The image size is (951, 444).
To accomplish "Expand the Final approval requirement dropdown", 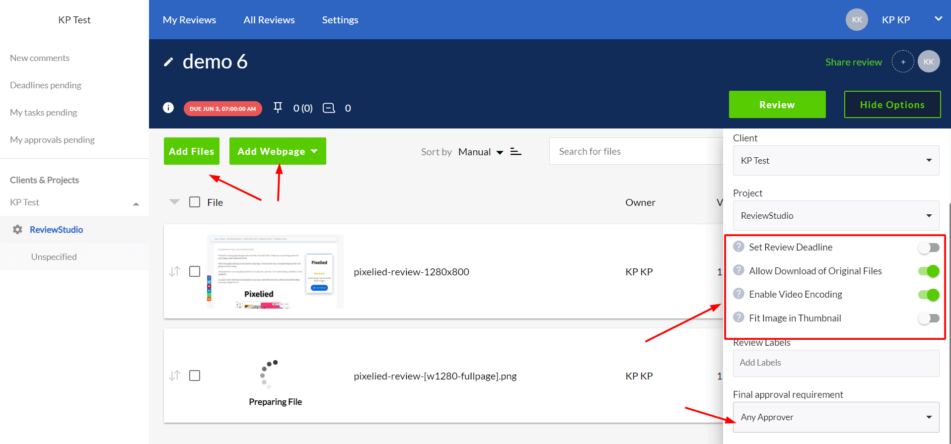I will tap(835, 417).
